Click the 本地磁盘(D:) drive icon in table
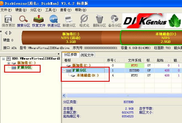182x123 pixels. [73, 75]
